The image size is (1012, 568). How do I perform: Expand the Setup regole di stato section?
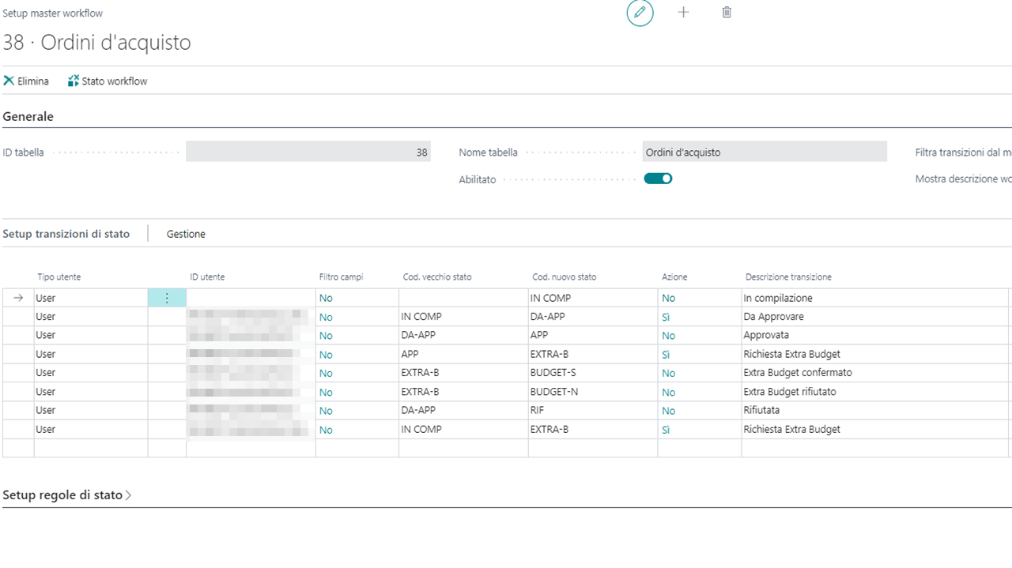pos(67,495)
